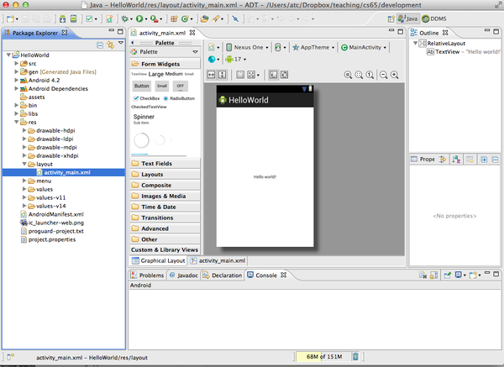
Task: Open the Android SDK Manager toolbar icon
Action: click(63, 19)
